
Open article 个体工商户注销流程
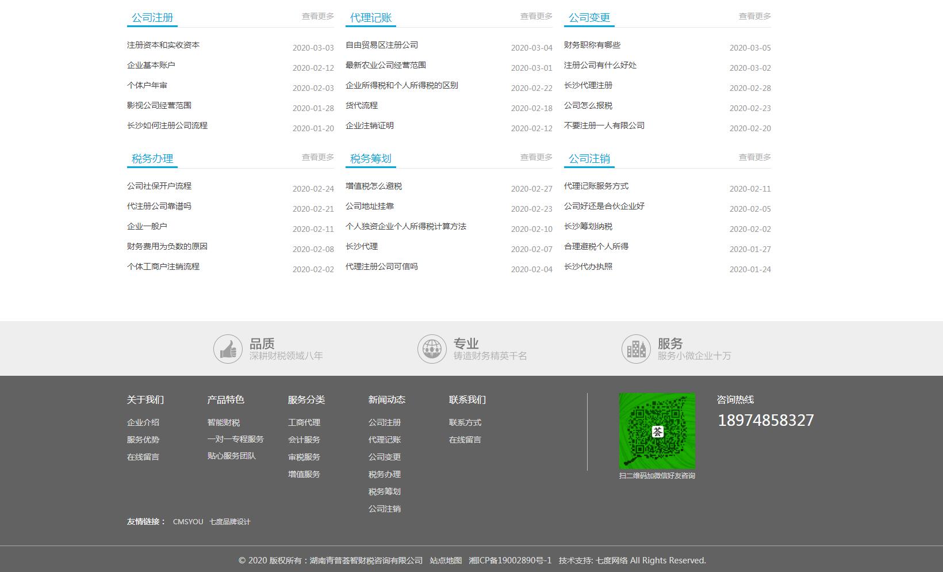163,266
